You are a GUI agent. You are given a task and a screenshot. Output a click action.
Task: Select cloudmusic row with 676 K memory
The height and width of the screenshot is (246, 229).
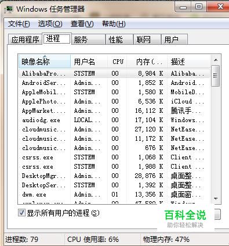pos(114,148)
